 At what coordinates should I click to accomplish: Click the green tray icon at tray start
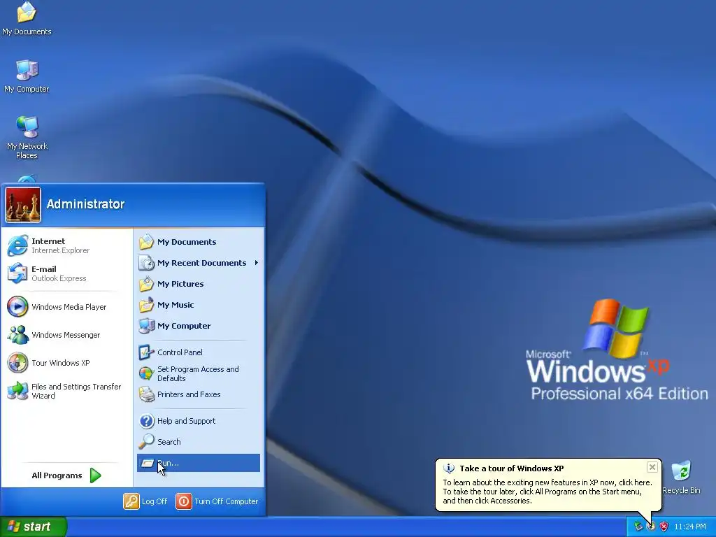[638, 527]
